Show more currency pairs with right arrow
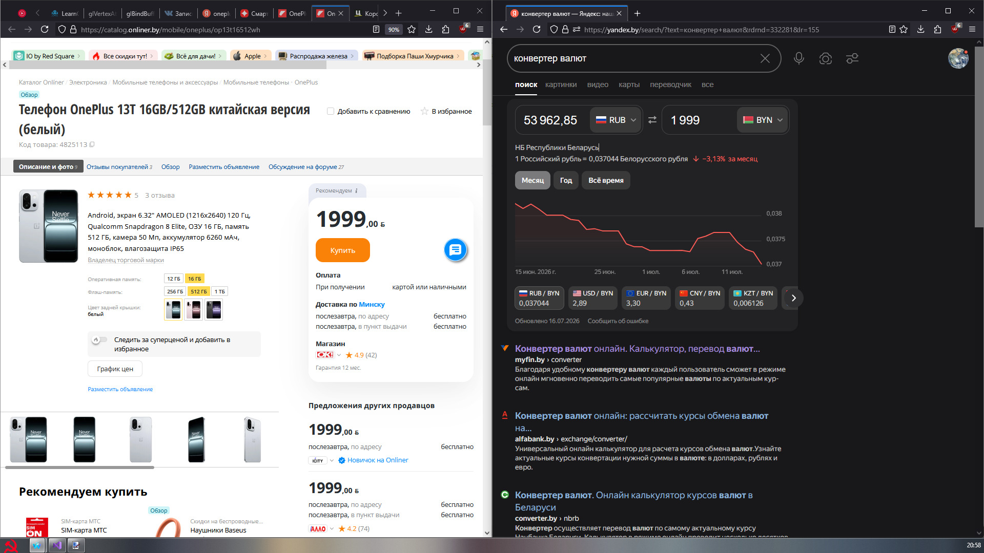984x553 pixels. point(793,298)
